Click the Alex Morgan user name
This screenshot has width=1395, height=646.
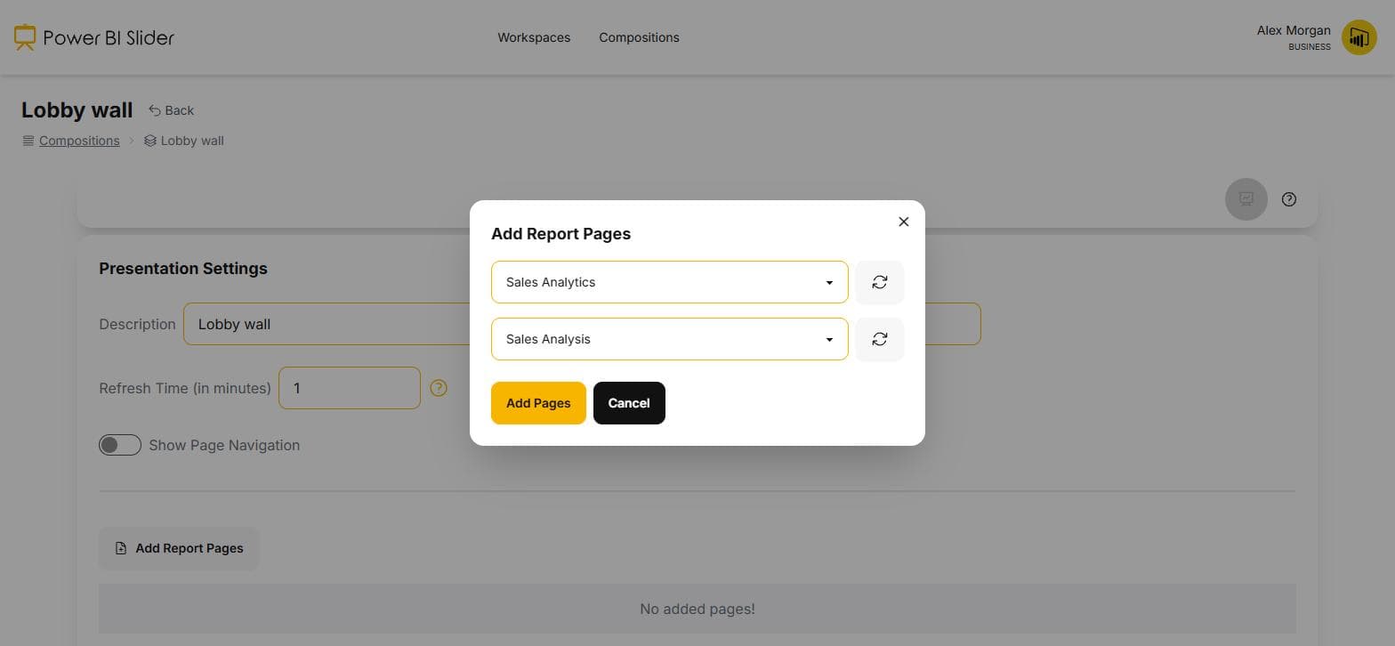click(x=1294, y=30)
